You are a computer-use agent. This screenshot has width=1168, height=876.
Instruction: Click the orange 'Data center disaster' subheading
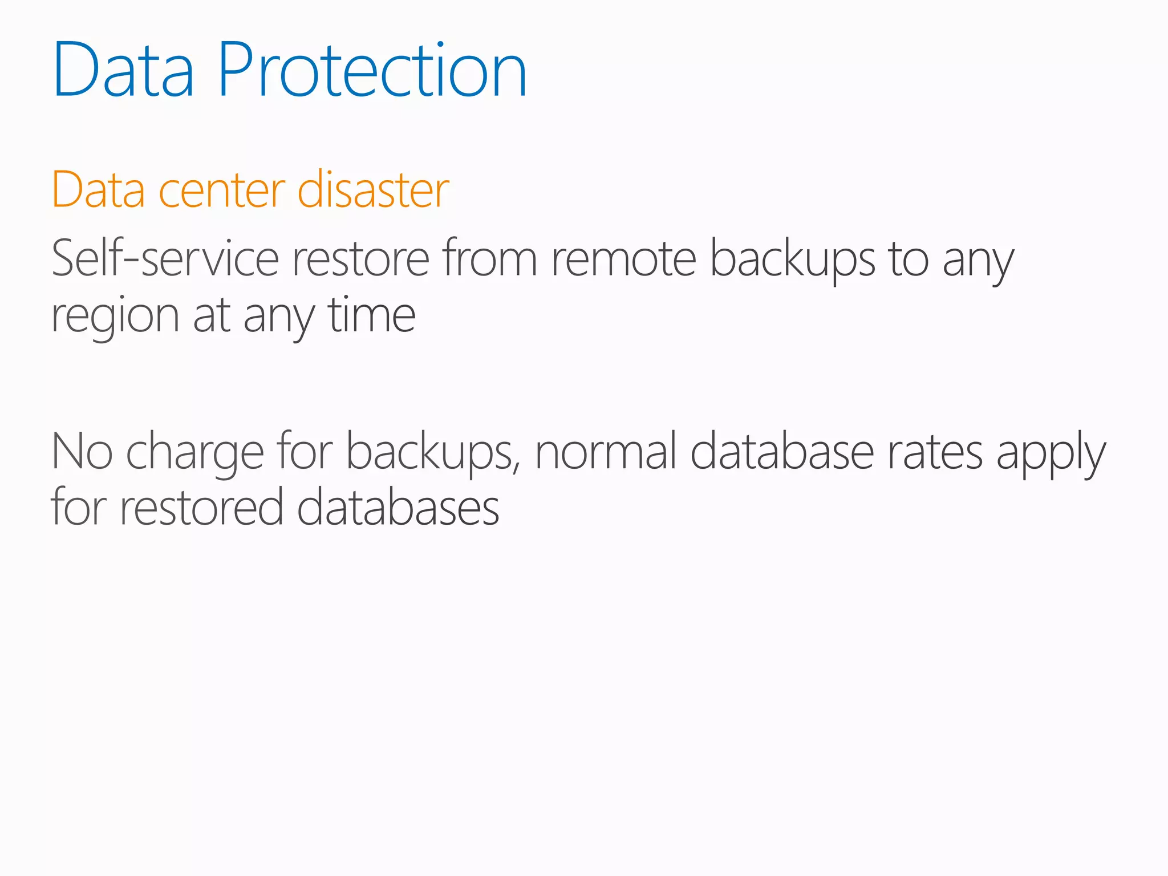point(250,189)
